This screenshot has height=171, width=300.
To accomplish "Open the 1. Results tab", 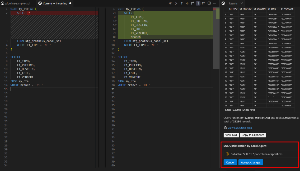I will click(x=232, y=3).
